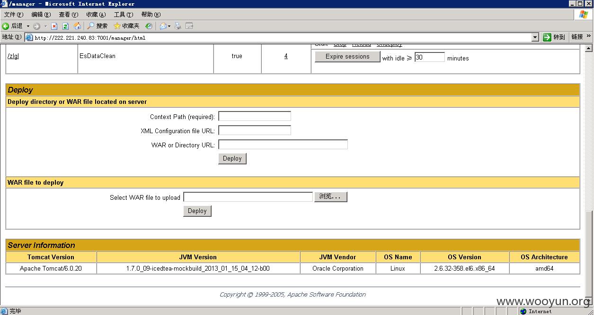This screenshot has height=315, width=594.
Task: Click the JVM version 1.7.0_09-icedtea cell
Action: click(x=198, y=268)
